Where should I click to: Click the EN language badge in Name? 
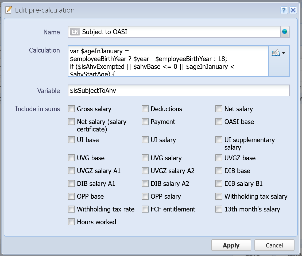pyautogui.click(x=75, y=32)
